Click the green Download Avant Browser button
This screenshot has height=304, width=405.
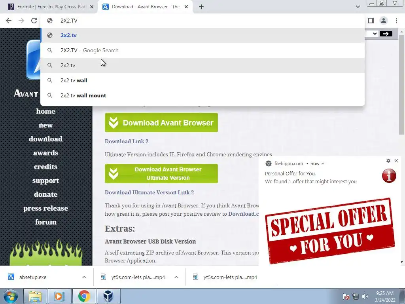tap(161, 123)
